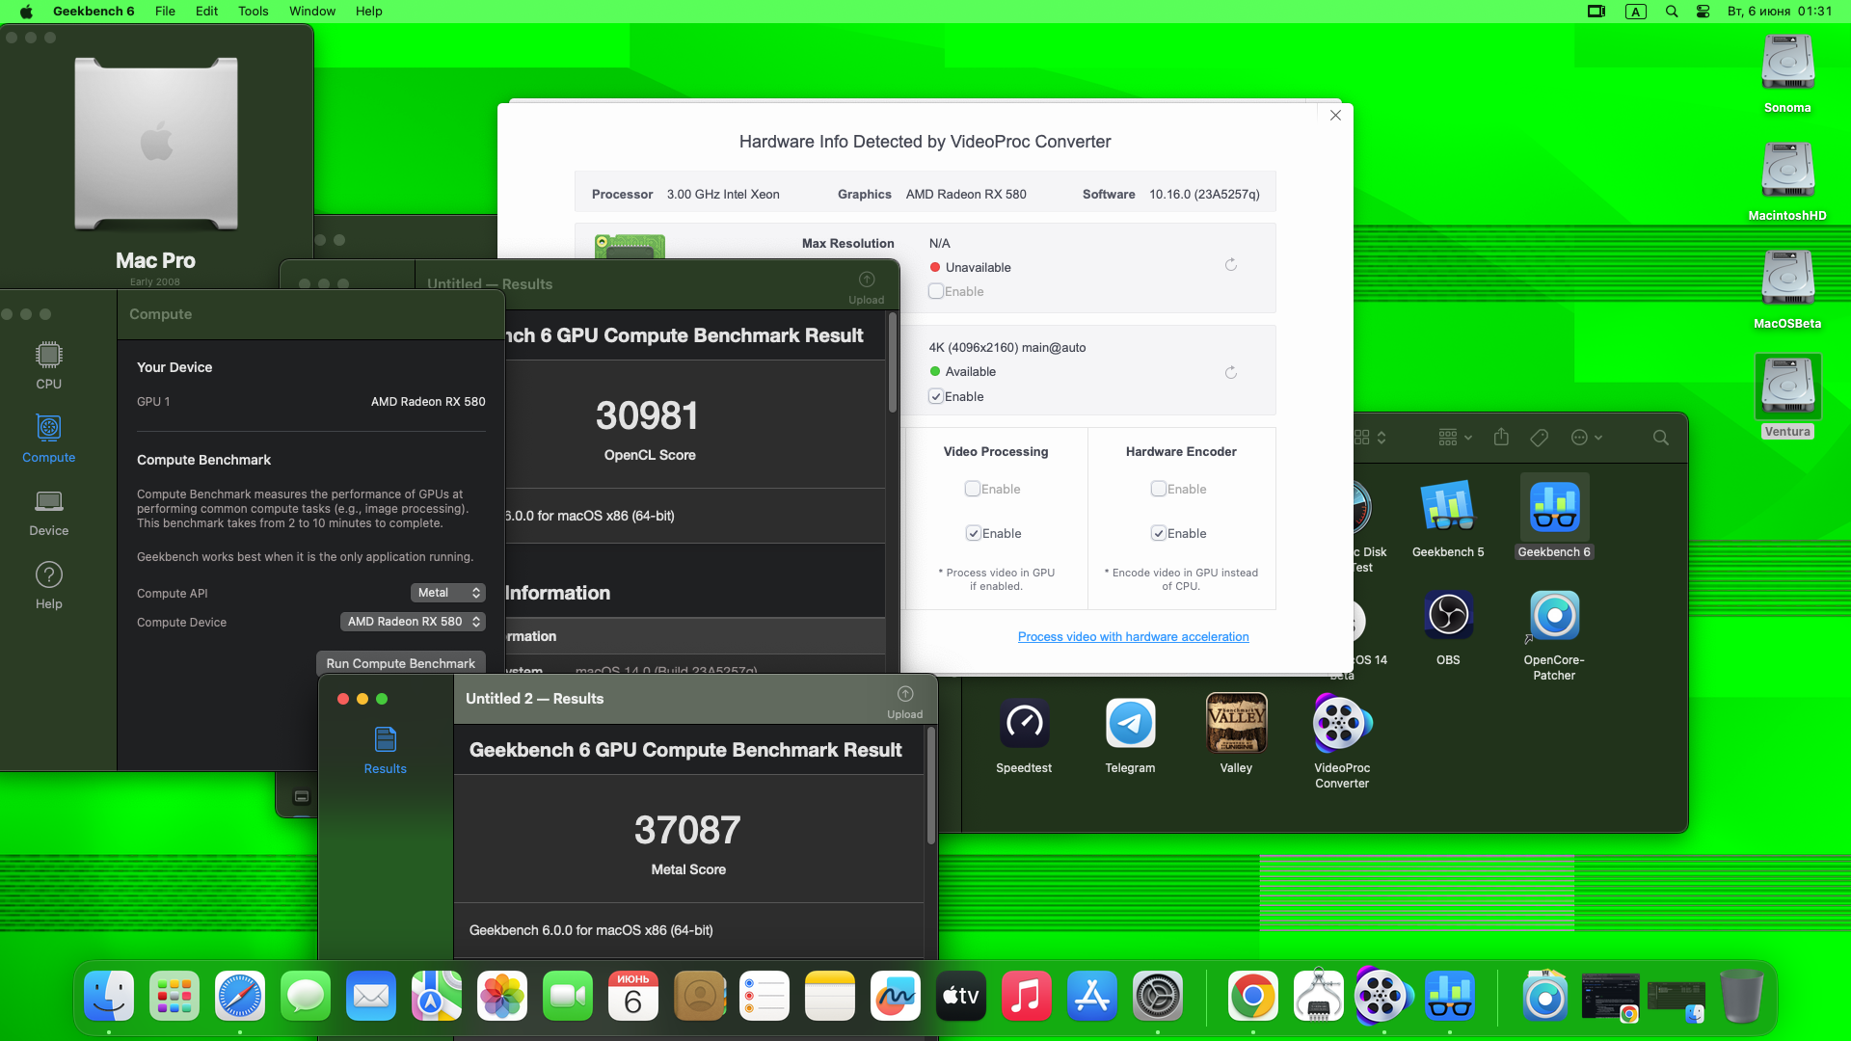Open Geekbench 5 app in Finder
The height and width of the screenshot is (1041, 1851).
[1448, 519]
